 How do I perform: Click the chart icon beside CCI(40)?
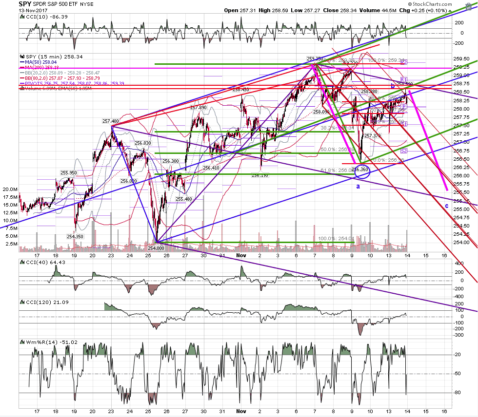coord(22,263)
